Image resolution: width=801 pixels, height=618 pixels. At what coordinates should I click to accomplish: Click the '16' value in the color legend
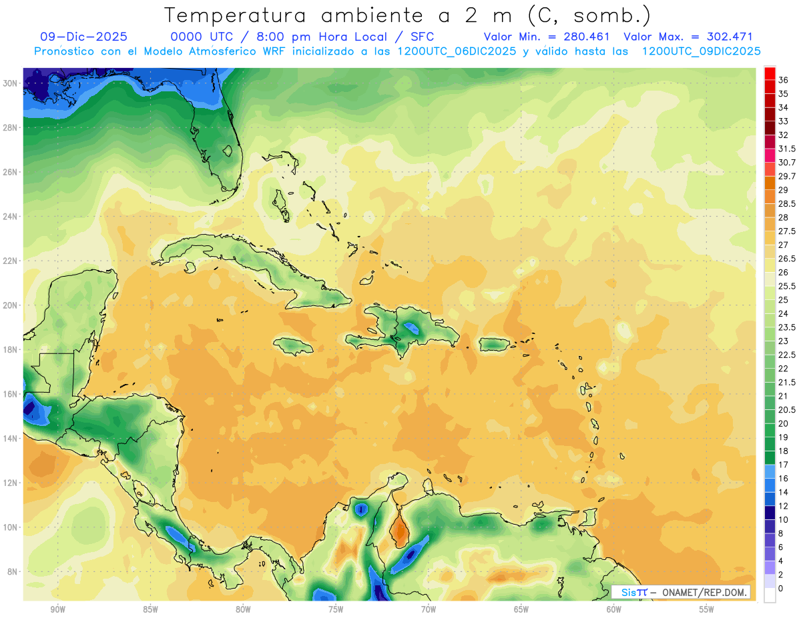pyautogui.click(x=784, y=479)
